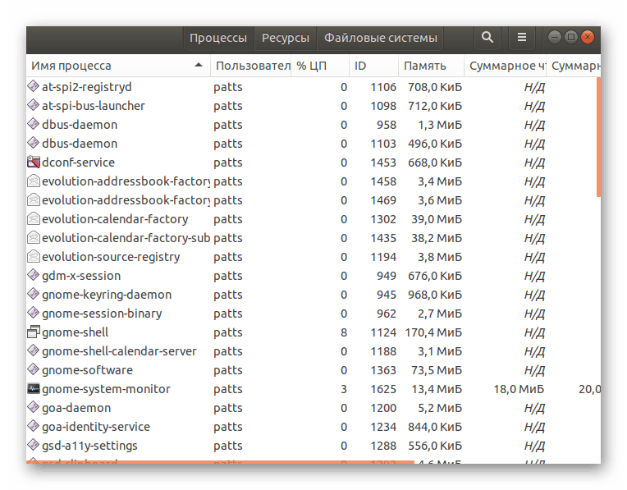Viewport: 627px width, 490px height.
Task: Click the evolution-calendar-factory envelope icon
Action: [33, 219]
